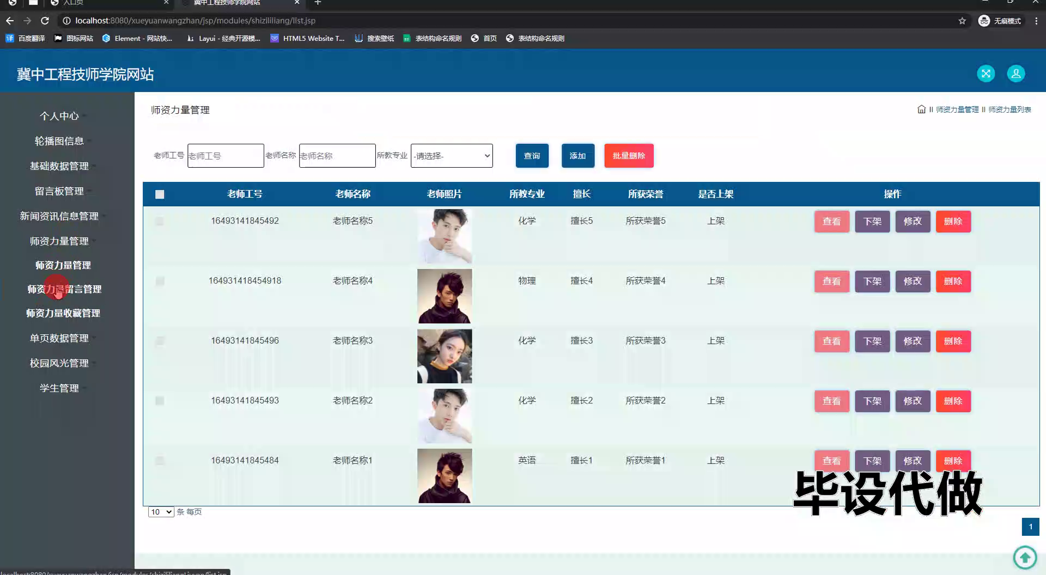Open the teacher photo for 老师名称5

coord(445,236)
